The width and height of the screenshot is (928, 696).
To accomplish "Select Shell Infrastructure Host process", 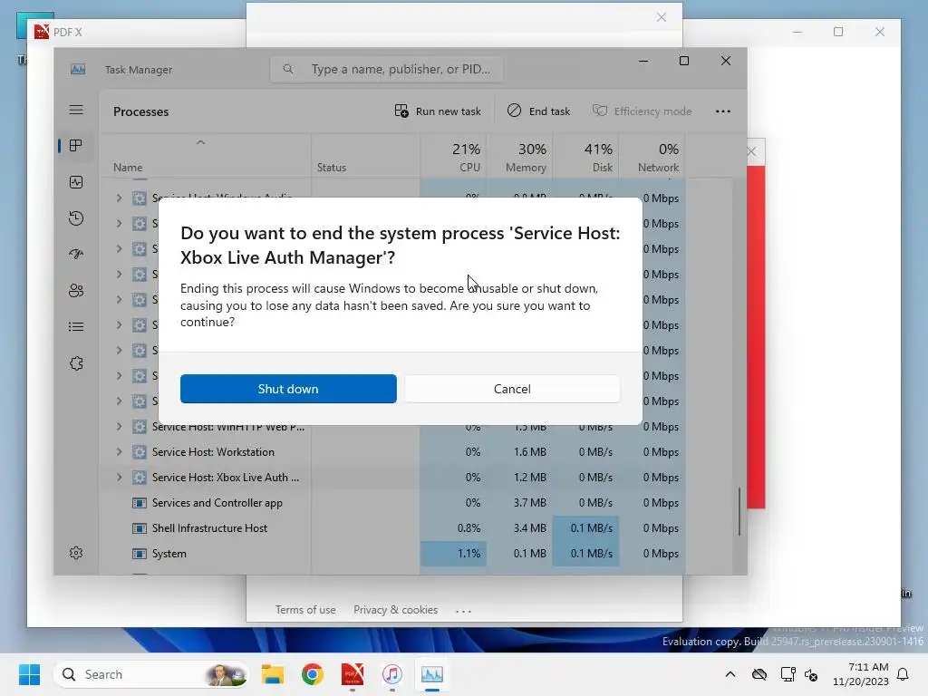I will tap(209, 528).
